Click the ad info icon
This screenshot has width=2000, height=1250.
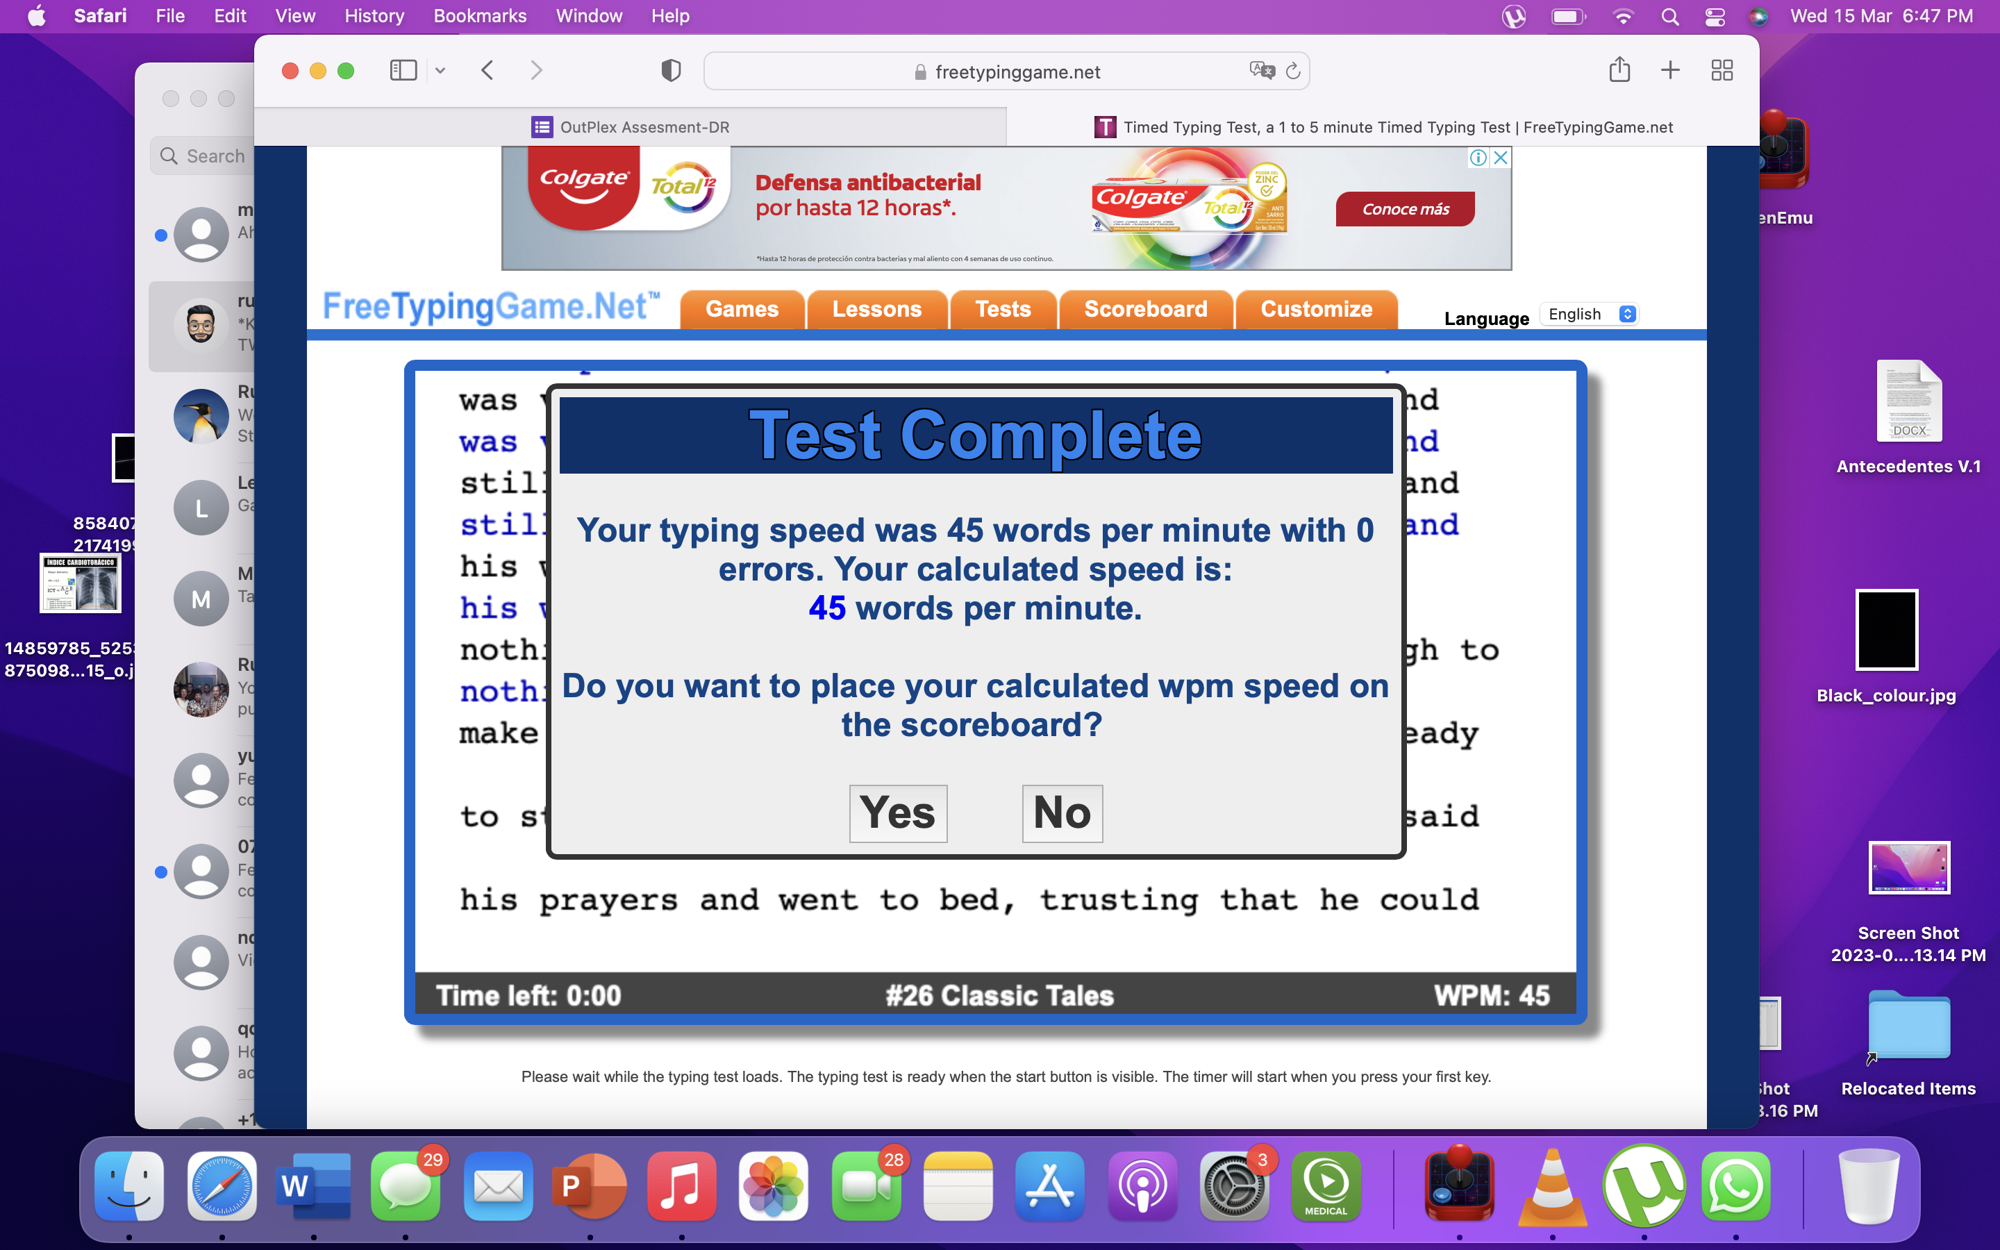(x=1478, y=157)
